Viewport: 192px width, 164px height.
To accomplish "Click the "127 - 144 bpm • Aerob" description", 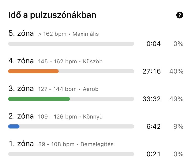I will (x=68, y=89).
